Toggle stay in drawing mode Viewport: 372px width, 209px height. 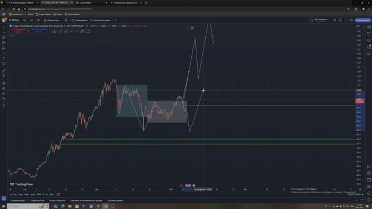(x=4, y=88)
